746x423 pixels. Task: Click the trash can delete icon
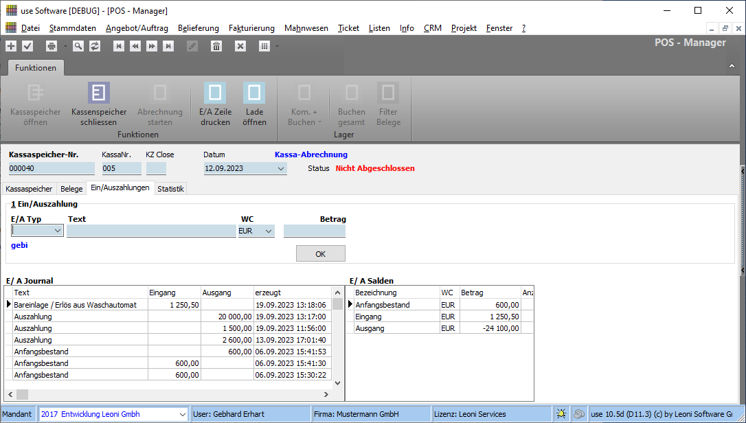(x=216, y=46)
